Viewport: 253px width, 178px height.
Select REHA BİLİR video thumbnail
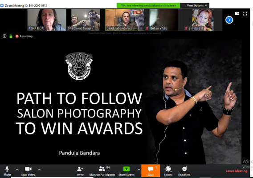pos(47,20)
